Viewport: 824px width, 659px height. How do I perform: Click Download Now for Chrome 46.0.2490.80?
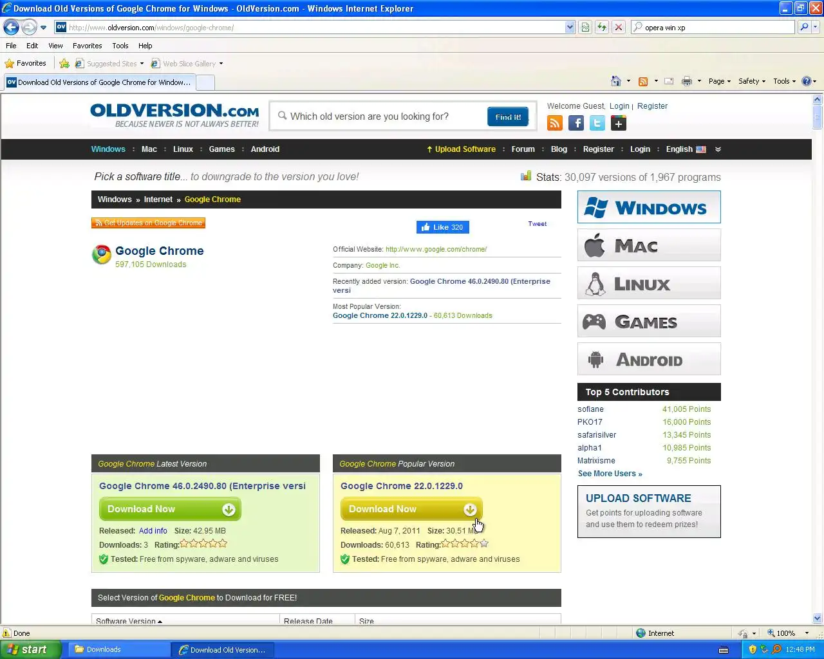(x=170, y=509)
